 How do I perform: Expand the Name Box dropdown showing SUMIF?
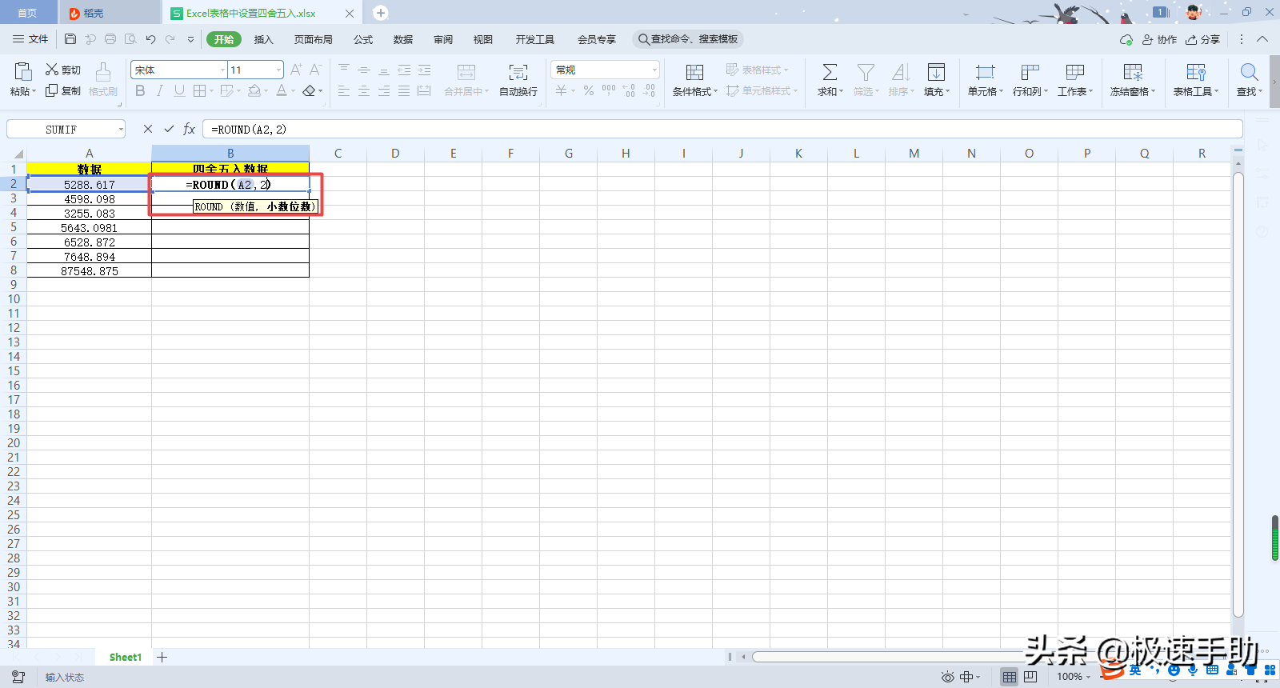(121, 130)
